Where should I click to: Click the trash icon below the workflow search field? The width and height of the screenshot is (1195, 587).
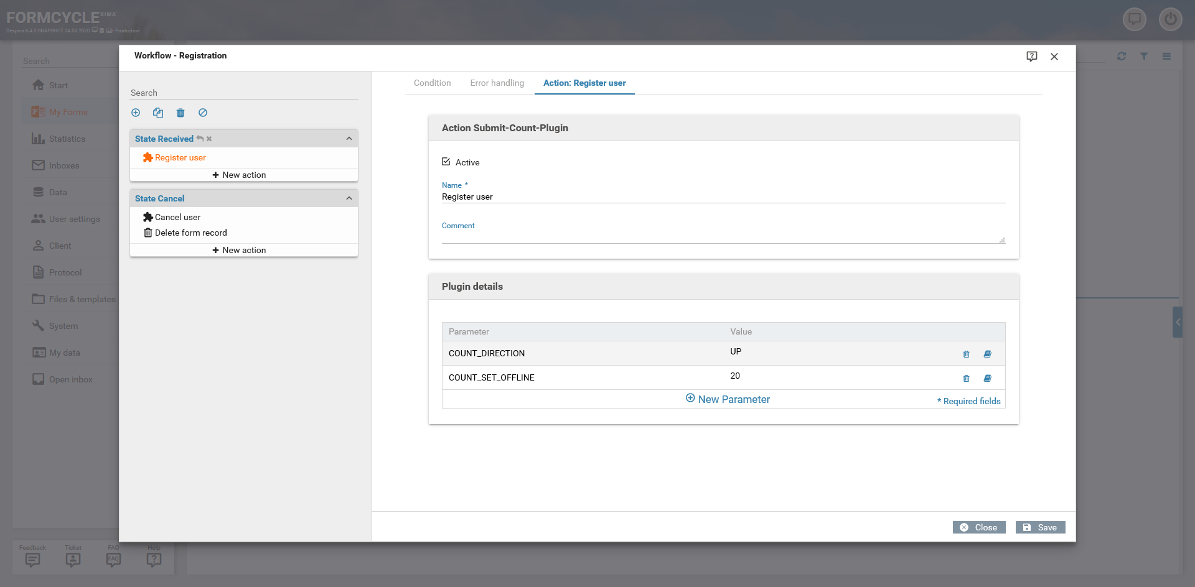click(x=180, y=113)
